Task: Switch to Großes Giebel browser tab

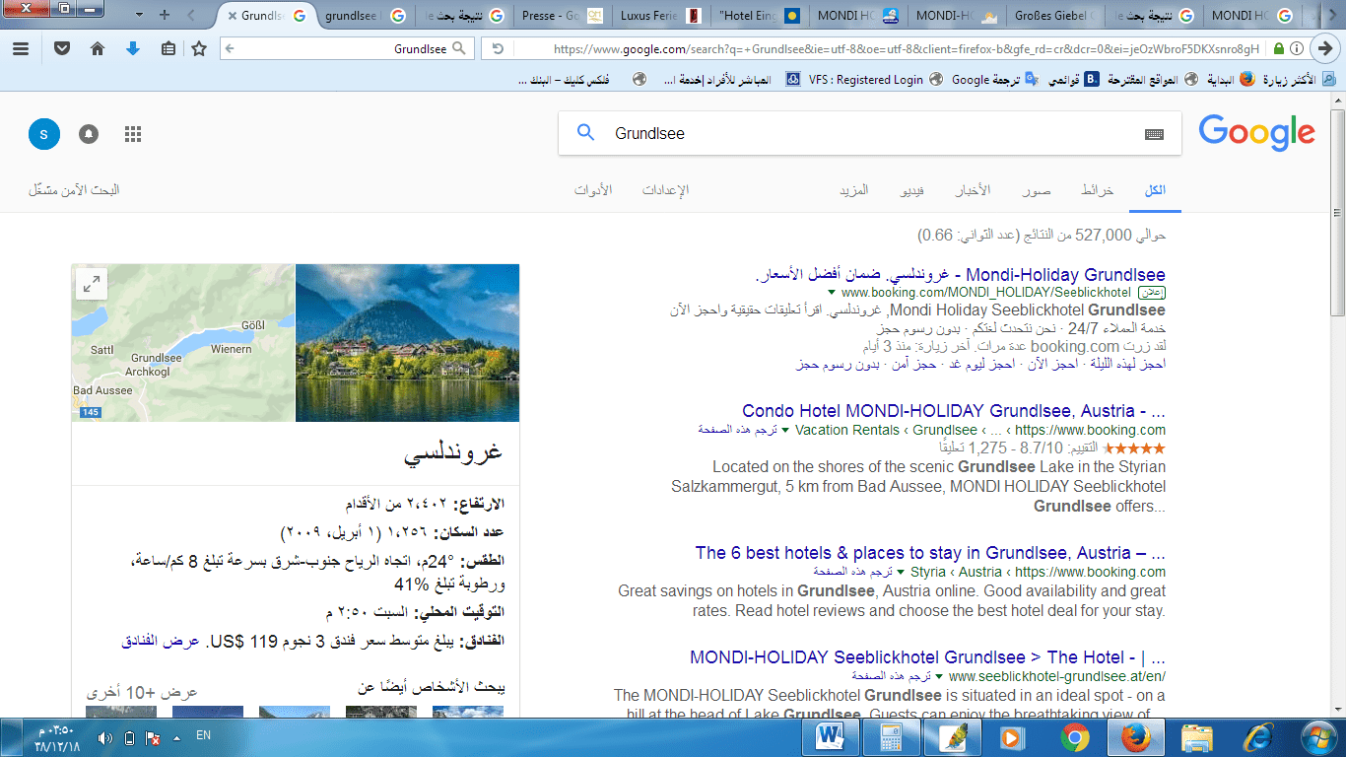Action: [1052, 16]
